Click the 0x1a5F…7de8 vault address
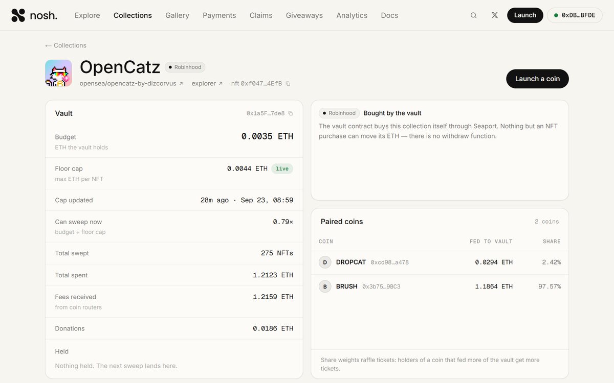614x383 pixels. 266,113
